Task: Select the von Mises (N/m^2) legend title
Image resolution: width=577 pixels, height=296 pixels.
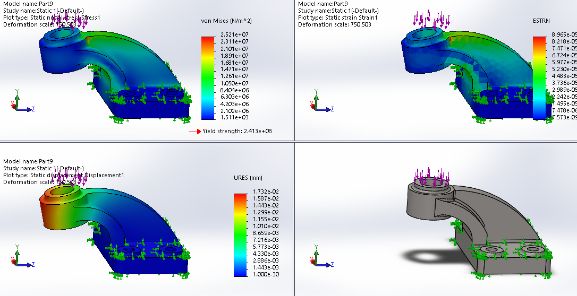Action: tap(226, 21)
